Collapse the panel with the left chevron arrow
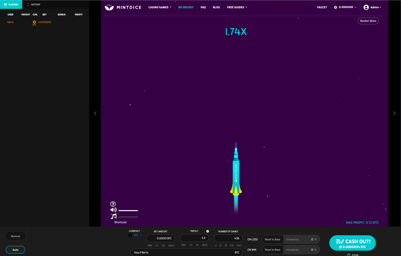This screenshot has width=401, height=256. coord(95,113)
